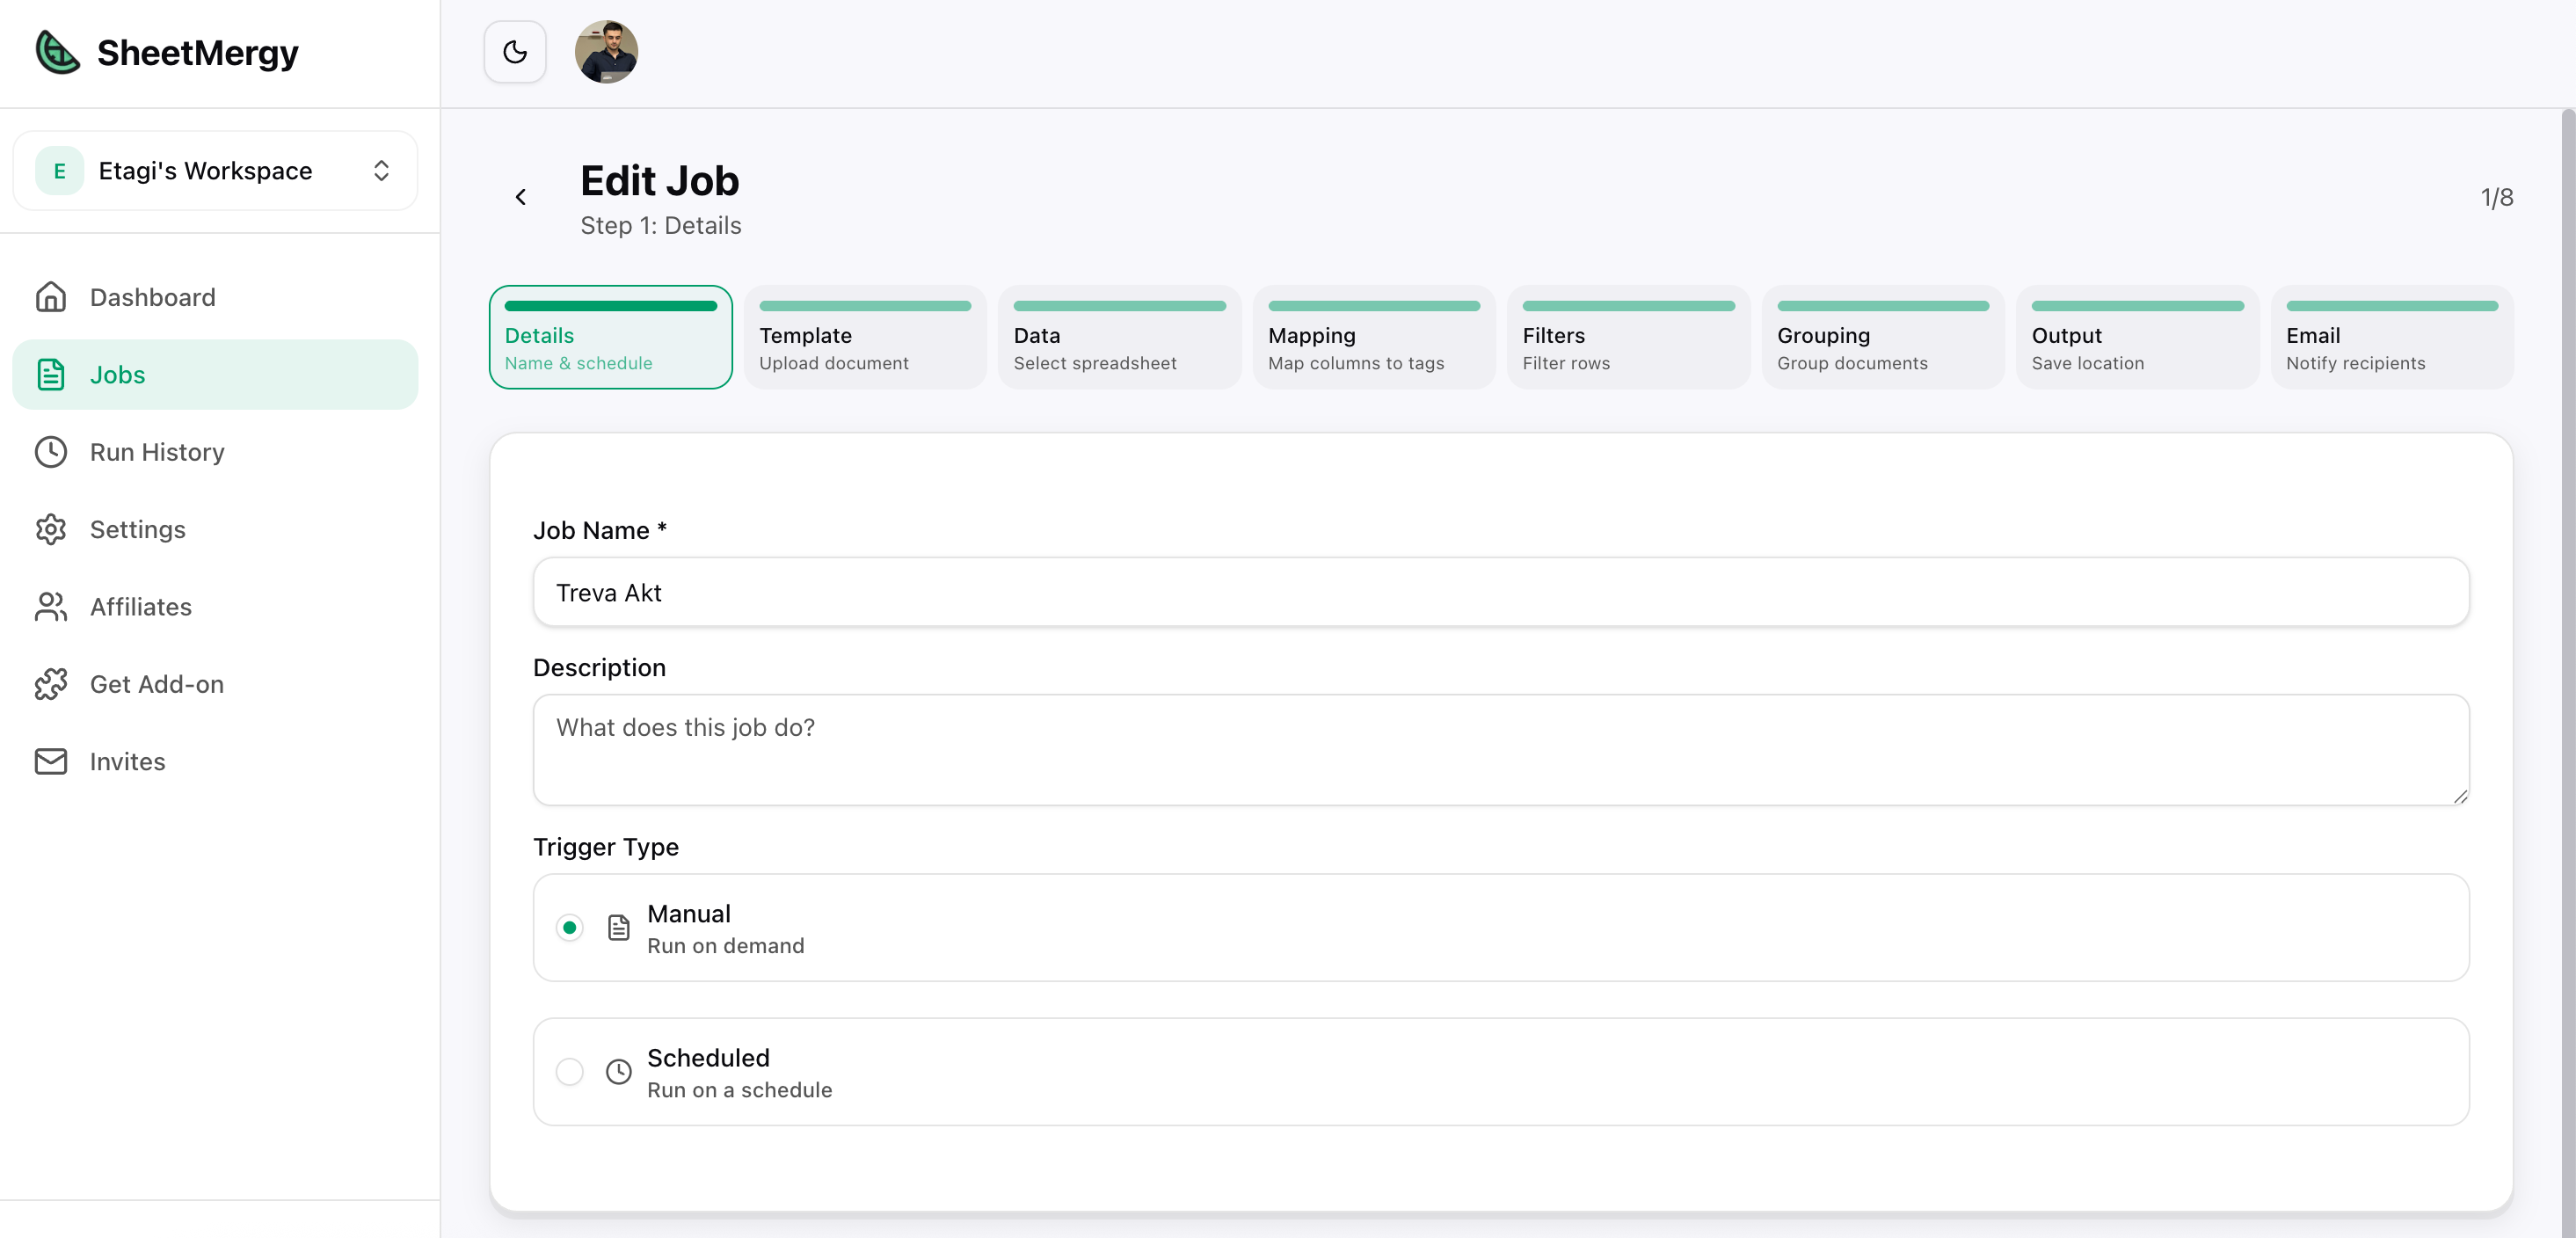The height and width of the screenshot is (1238, 2576).
Task: Switch to the Template step tab
Action: pos(865,338)
